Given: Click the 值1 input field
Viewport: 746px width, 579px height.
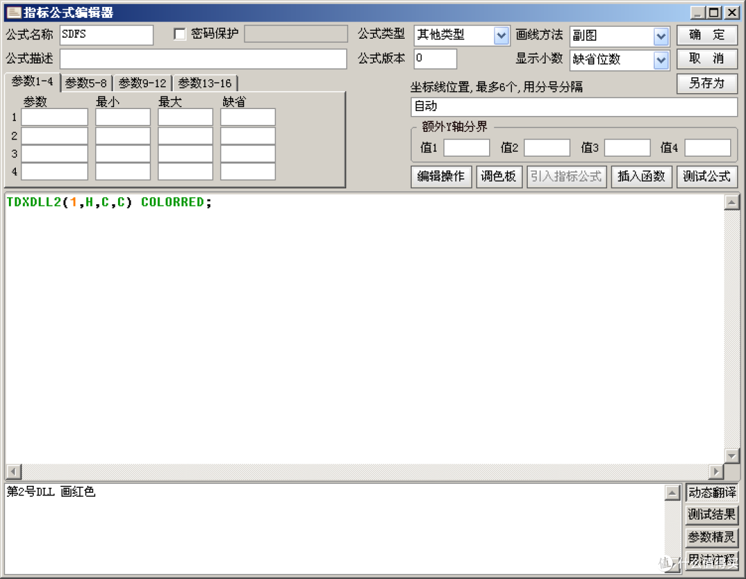Looking at the screenshot, I should (467, 148).
